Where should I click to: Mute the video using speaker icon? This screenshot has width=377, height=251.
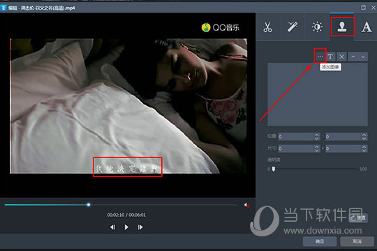click(246, 205)
